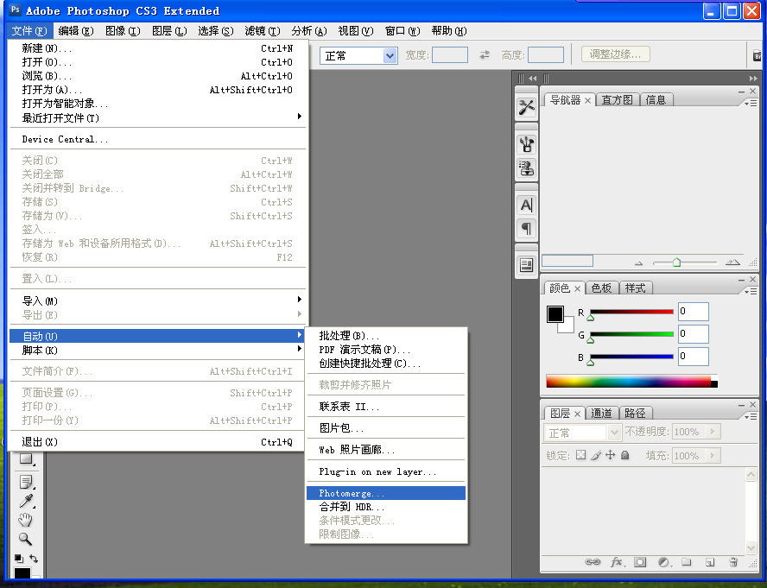Select the Eyedropper tool
The width and height of the screenshot is (767, 588).
pos(26,501)
